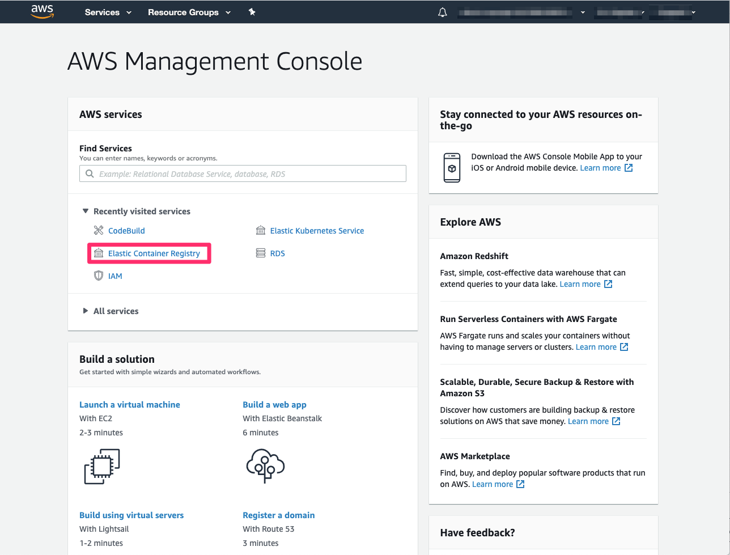The width and height of the screenshot is (730, 555).
Task: Click the EC2 chip illustration under Launch a virtual machine
Action: point(102,466)
